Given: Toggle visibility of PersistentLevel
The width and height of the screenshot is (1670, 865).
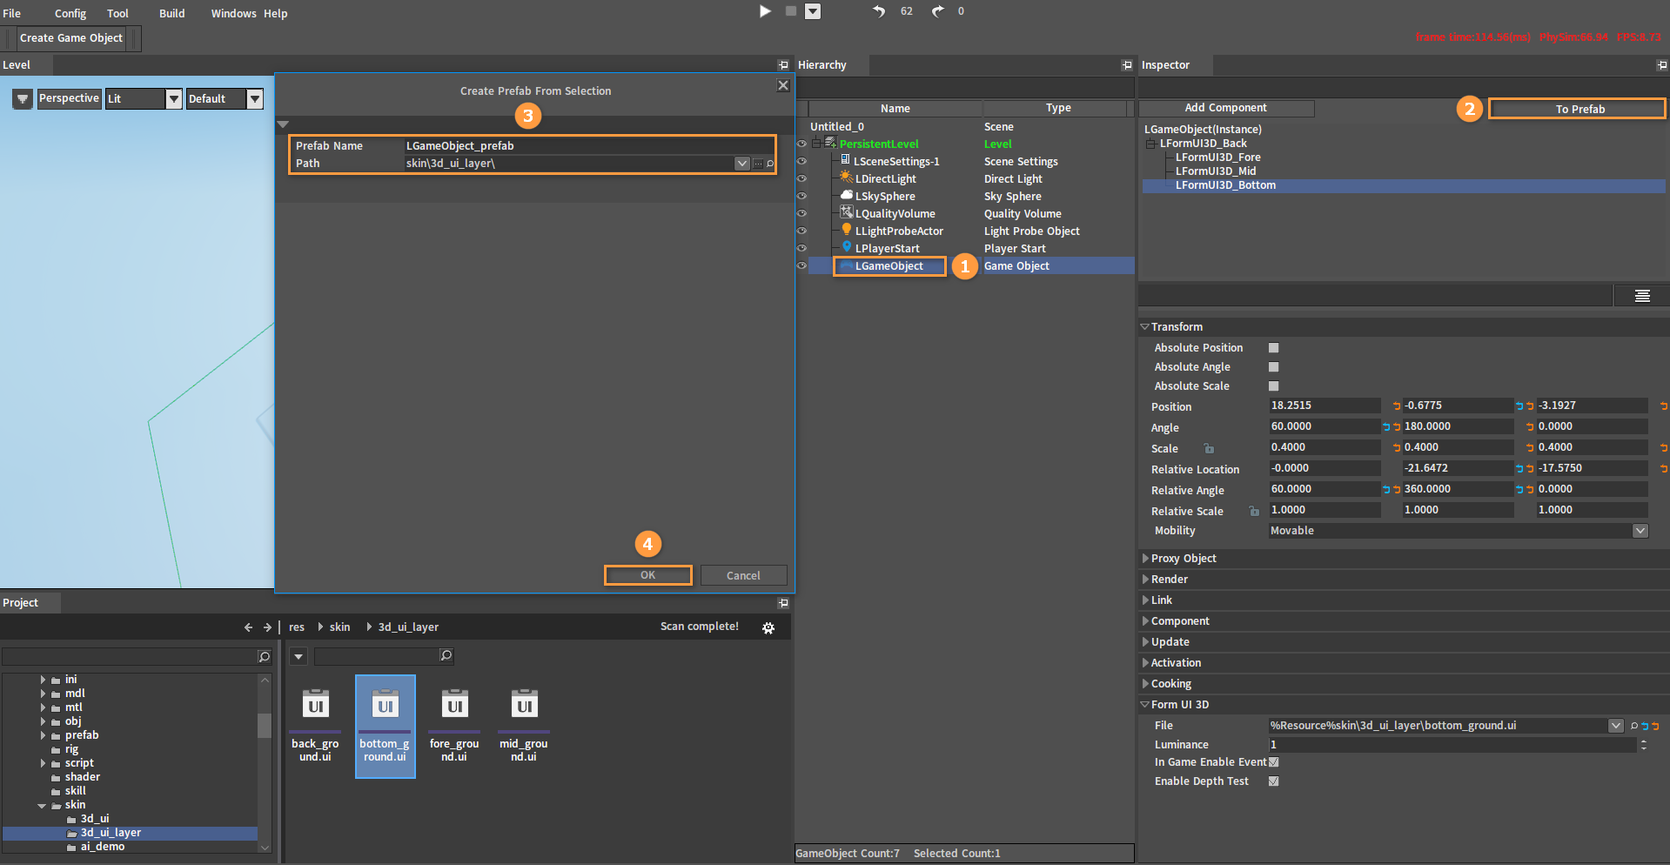Looking at the screenshot, I should click(801, 144).
